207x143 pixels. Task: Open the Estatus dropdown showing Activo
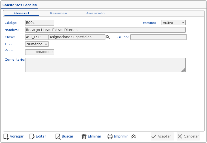click(174, 23)
